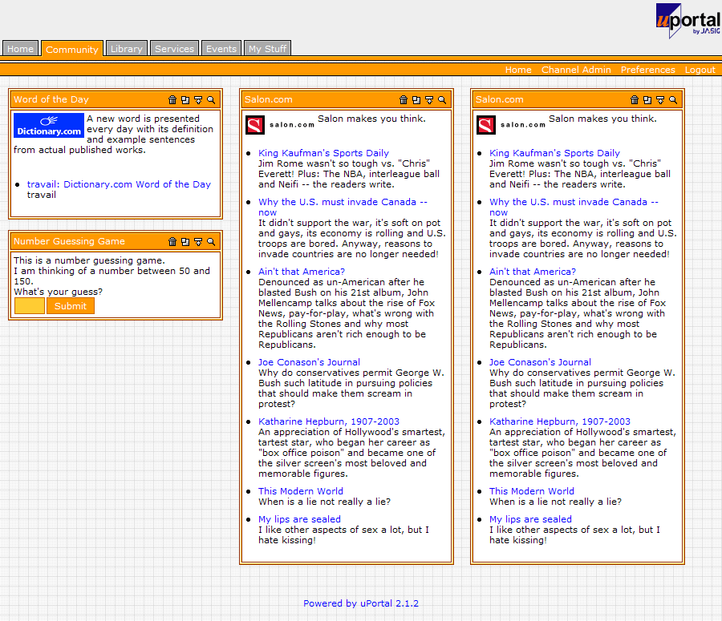
Task: Remove the Word of the Day channel (trash icon)
Action: 172,100
